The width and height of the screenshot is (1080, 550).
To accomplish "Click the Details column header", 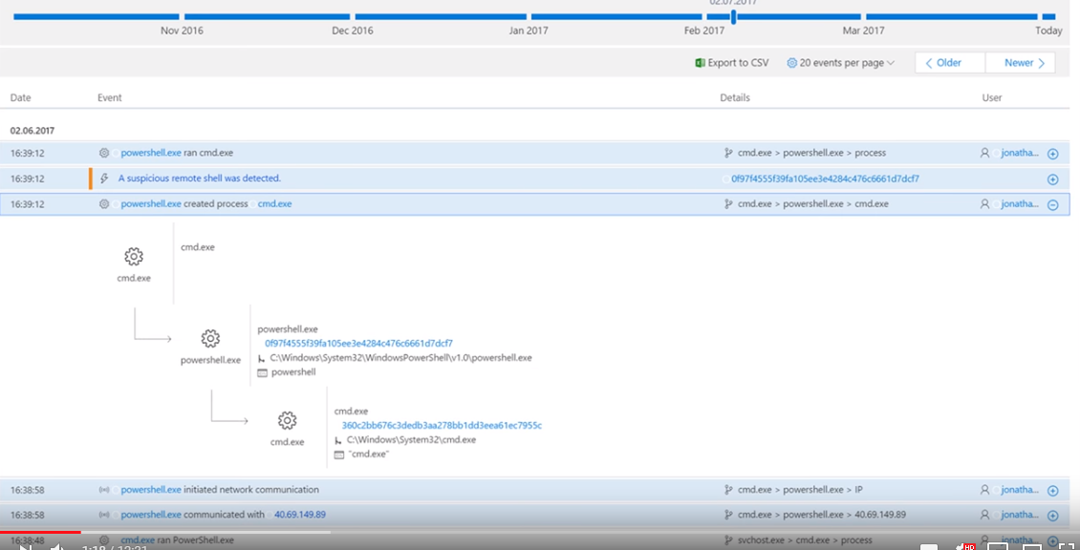I will click(735, 97).
